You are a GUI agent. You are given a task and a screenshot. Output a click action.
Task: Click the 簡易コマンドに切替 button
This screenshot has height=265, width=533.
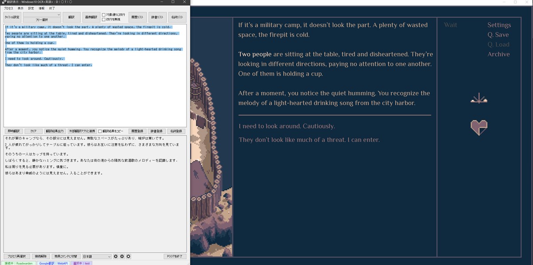coord(66,257)
